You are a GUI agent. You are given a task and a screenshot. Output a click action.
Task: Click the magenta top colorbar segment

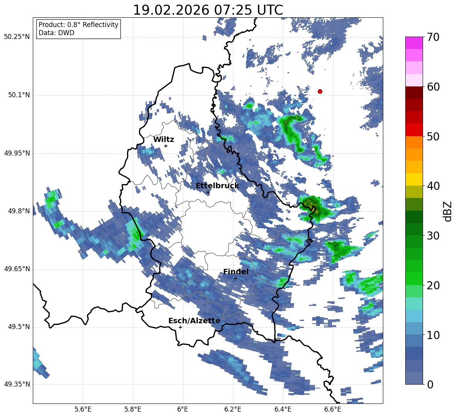414,43
